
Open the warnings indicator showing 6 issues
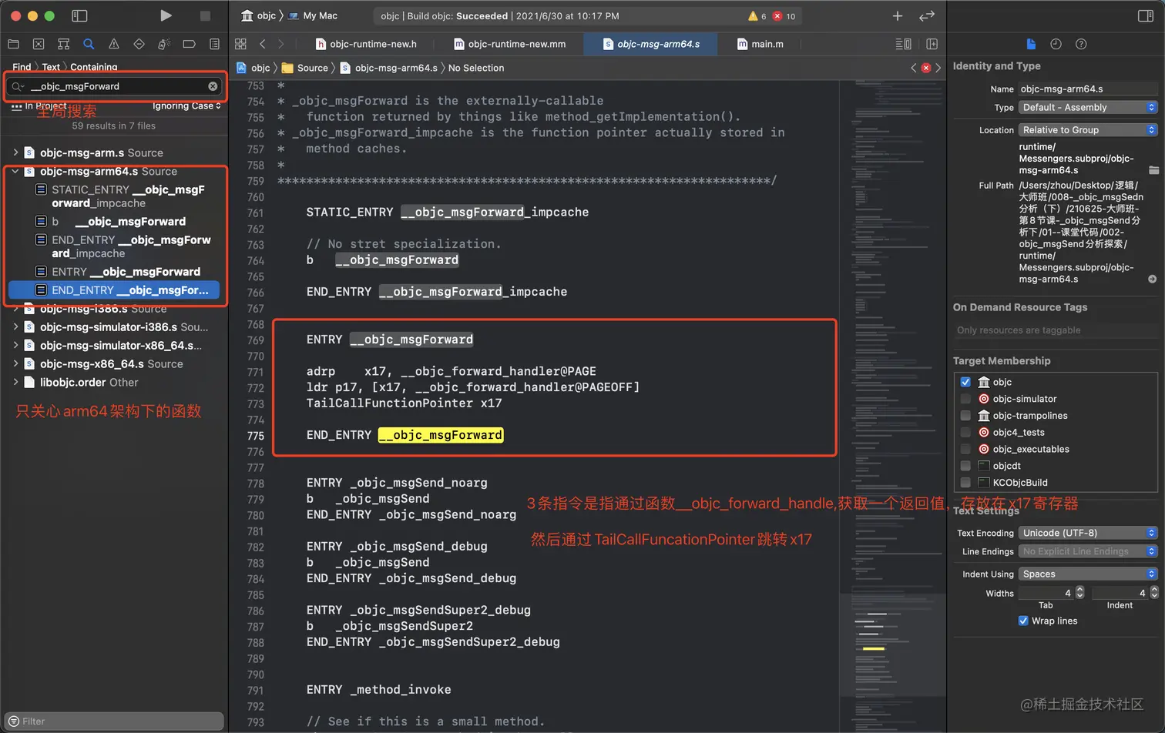[x=757, y=16]
